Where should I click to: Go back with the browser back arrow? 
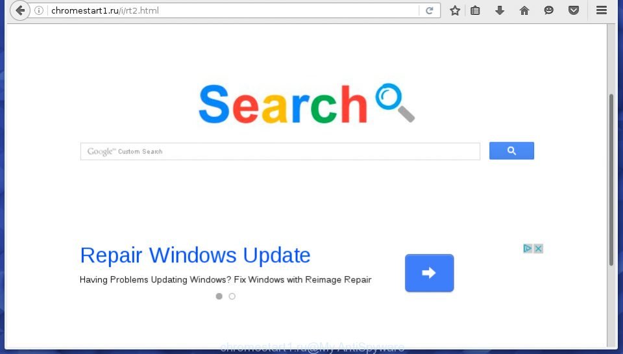coord(20,10)
